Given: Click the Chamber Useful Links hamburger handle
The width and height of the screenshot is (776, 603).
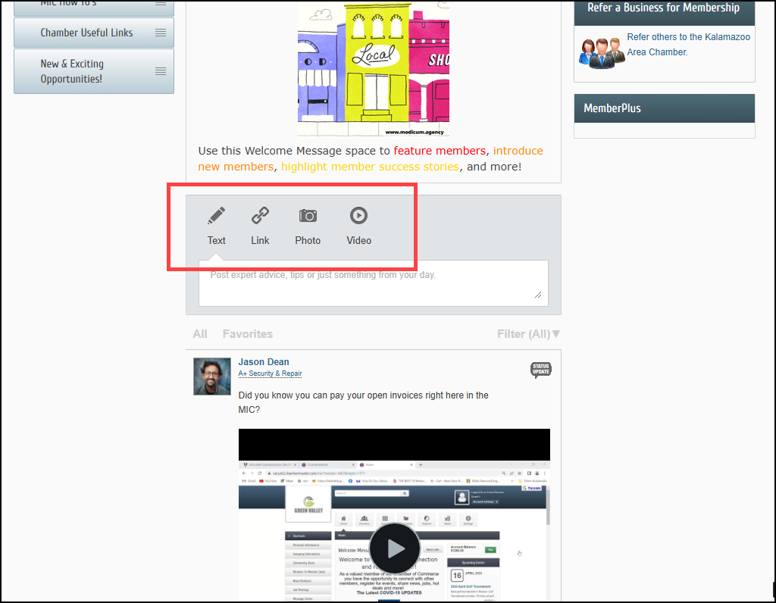Looking at the screenshot, I should click(x=161, y=33).
